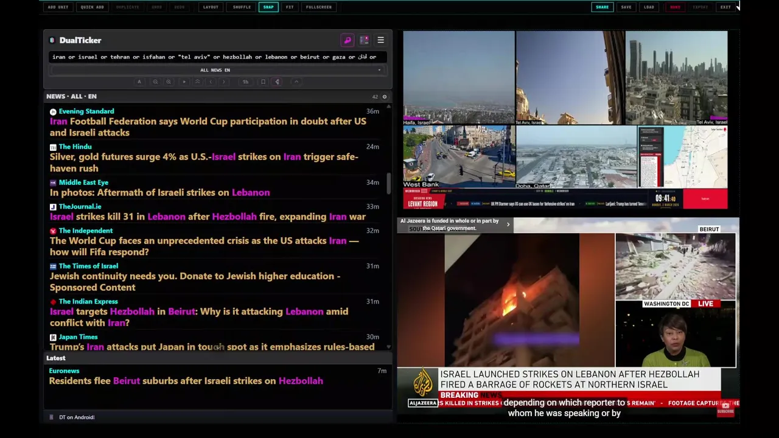The width and height of the screenshot is (779, 438).
Task: Click the EXIT button
Action: pos(725,7)
